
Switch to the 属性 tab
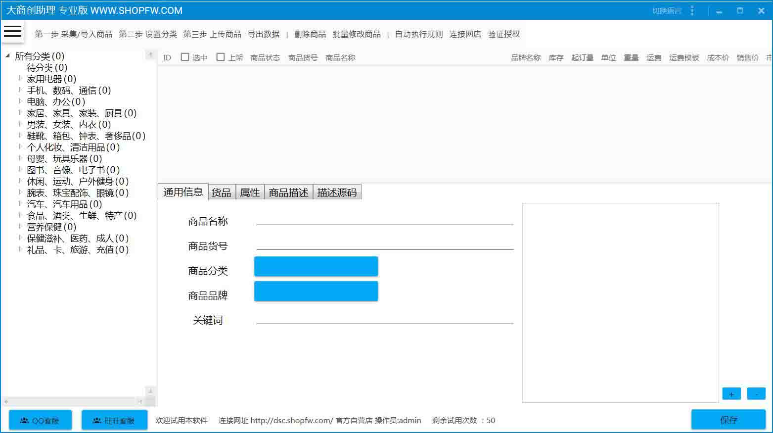coord(250,192)
